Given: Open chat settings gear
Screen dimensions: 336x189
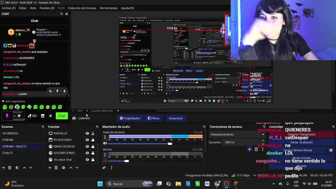Looking at the screenshot, I should pos(50,116).
